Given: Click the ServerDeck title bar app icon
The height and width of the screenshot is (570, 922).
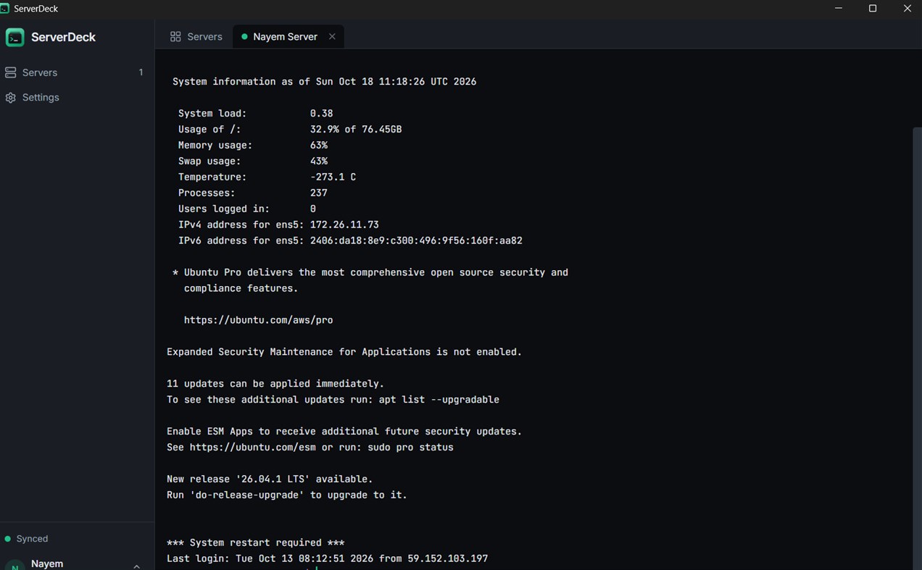Looking at the screenshot, I should pos(6,8).
